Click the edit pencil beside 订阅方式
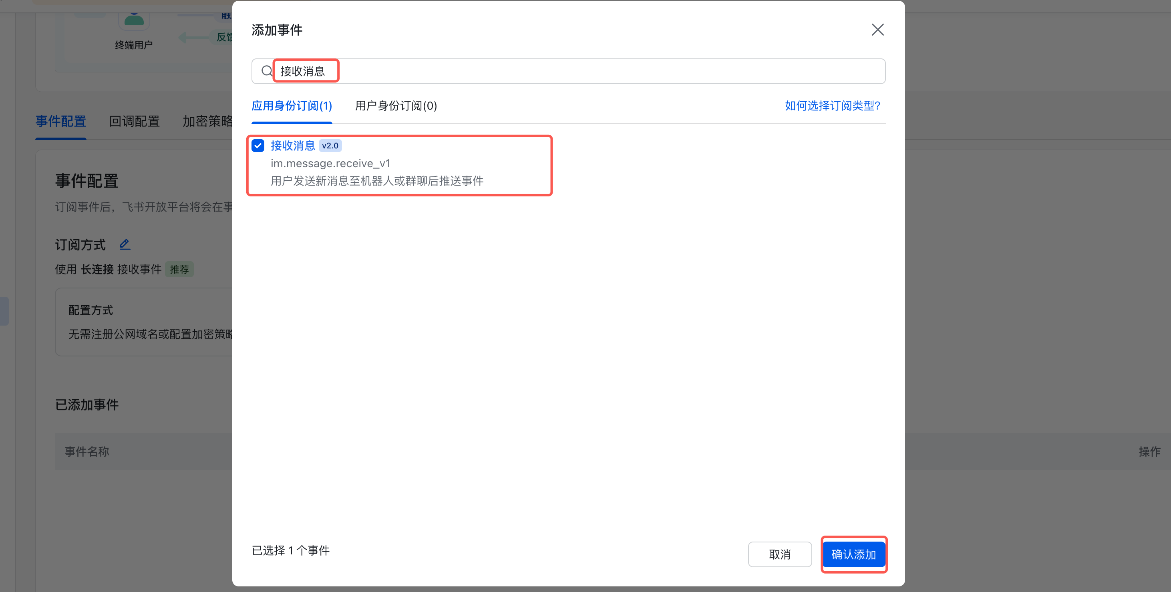1171x592 pixels. 125,244
